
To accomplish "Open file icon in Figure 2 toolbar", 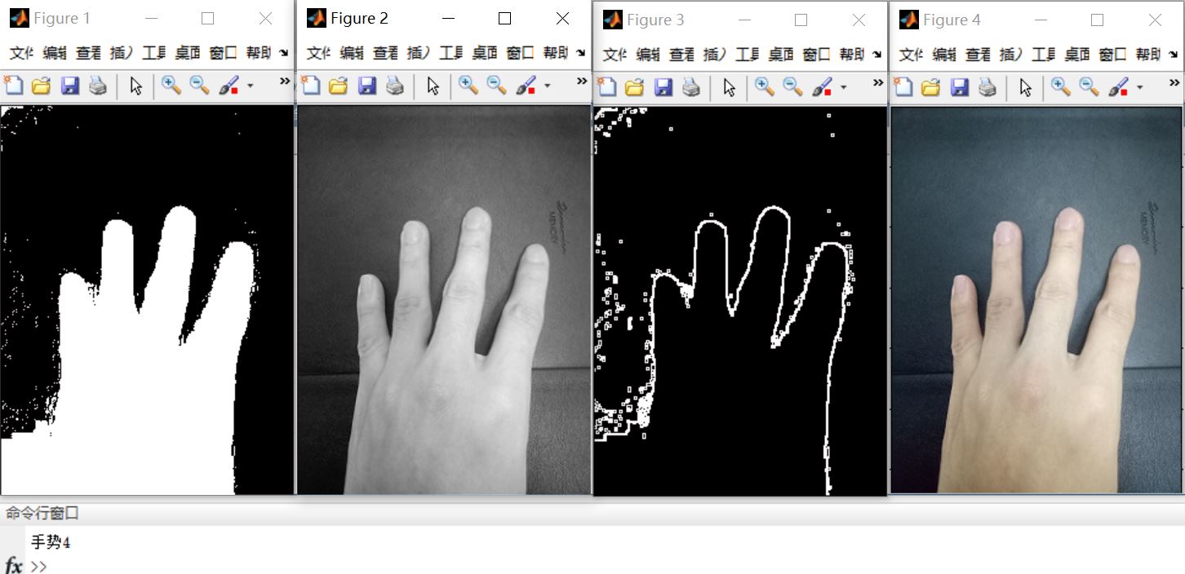I will click(x=338, y=85).
